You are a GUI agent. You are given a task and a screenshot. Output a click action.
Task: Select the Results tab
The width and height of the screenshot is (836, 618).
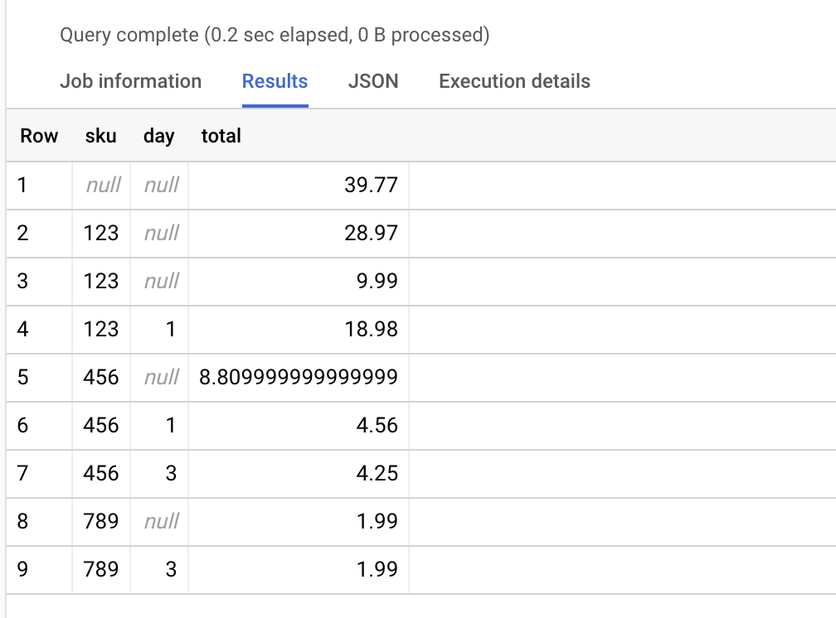tap(275, 81)
